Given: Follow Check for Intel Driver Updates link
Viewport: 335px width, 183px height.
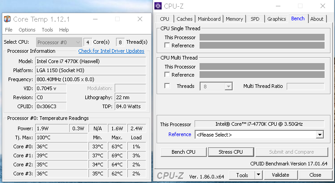Looking at the screenshot, I should coord(111,51).
